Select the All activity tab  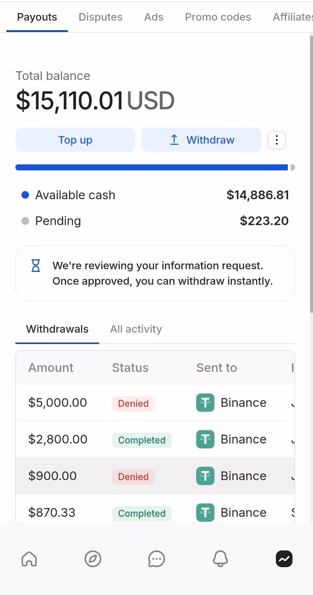click(x=136, y=329)
